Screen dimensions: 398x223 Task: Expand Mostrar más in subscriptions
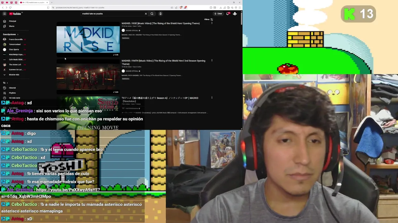pos(14,75)
